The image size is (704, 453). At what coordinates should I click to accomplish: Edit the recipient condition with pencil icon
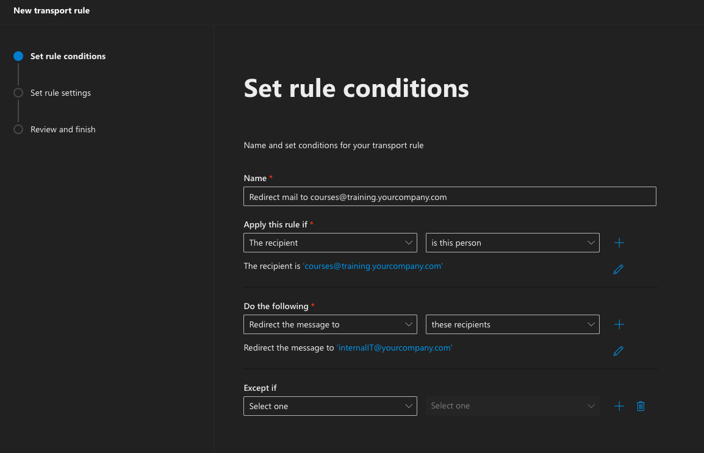[618, 269]
